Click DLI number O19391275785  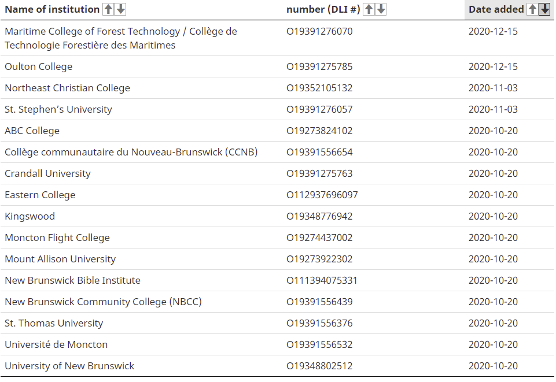click(x=319, y=66)
